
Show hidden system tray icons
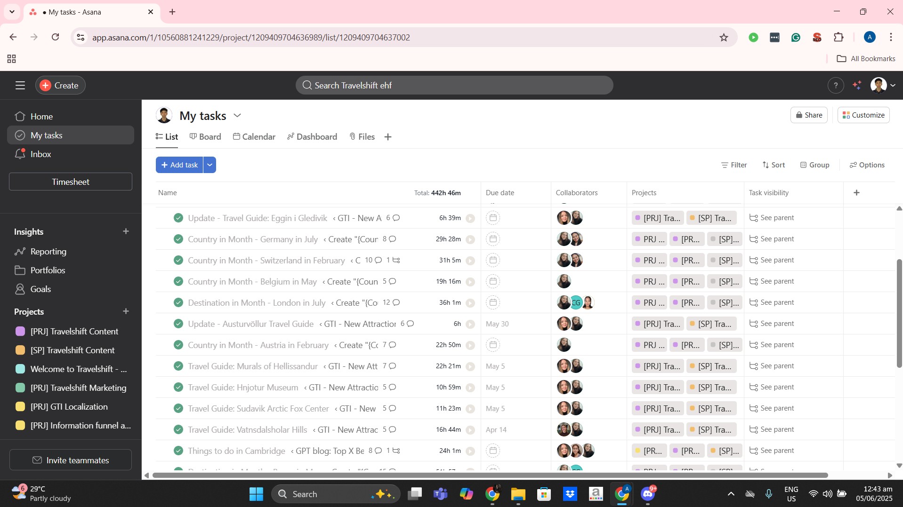tap(731, 494)
